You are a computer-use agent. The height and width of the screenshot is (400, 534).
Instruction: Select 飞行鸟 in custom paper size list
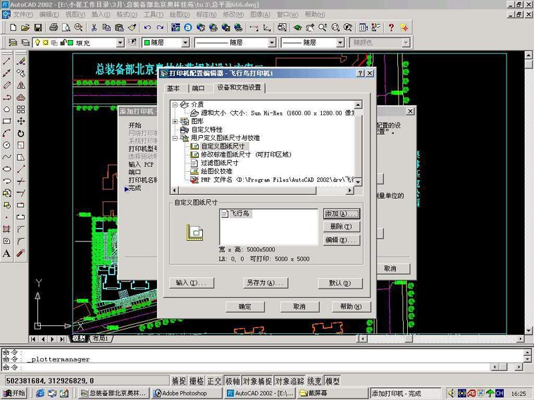coord(236,213)
